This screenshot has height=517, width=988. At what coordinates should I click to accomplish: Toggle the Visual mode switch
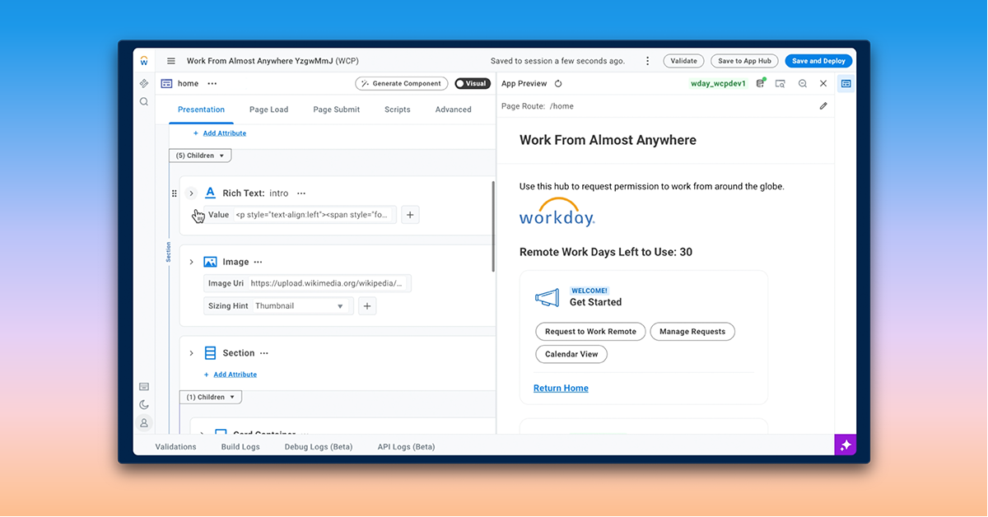tap(473, 84)
